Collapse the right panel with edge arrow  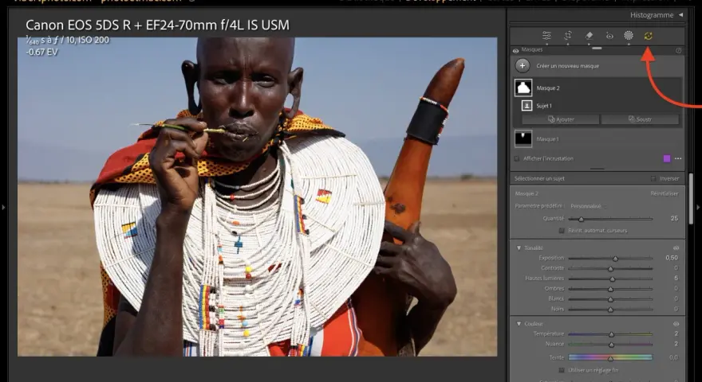[698, 207]
